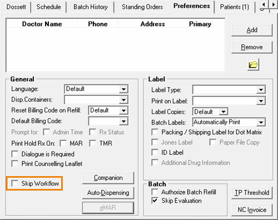Toggle the Admin Time checkbox
Image resolution: width=278 pixels, height=220 pixels.
(x=46, y=132)
